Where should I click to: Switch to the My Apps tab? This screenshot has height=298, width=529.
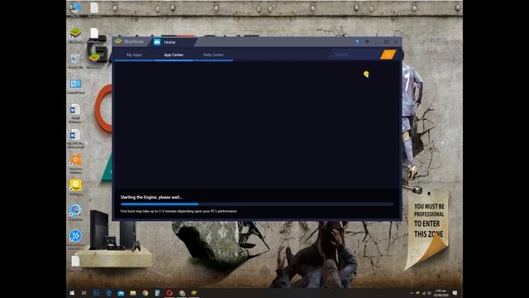(x=134, y=55)
